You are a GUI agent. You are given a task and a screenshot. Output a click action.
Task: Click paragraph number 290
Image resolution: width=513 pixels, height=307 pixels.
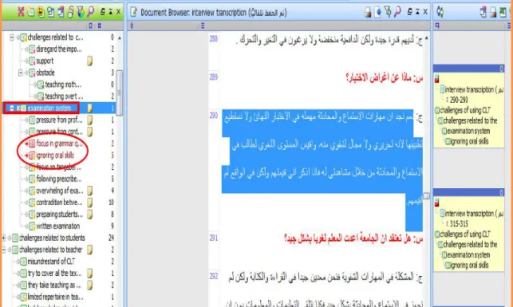[214, 115]
